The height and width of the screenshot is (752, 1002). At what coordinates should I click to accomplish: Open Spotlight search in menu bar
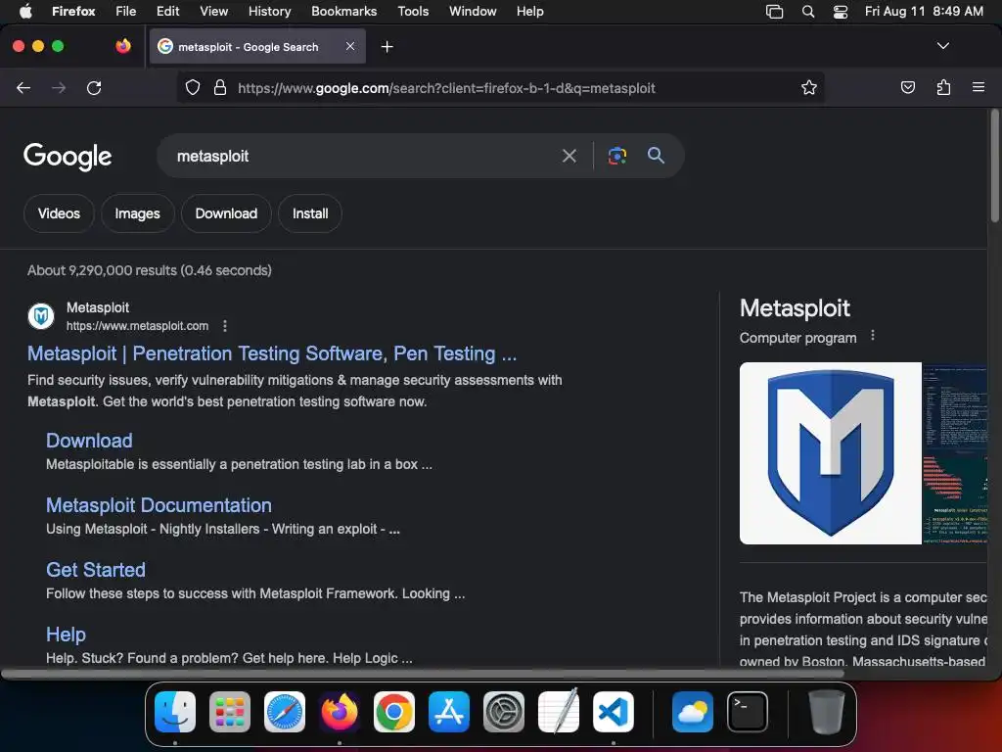click(x=807, y=12)
